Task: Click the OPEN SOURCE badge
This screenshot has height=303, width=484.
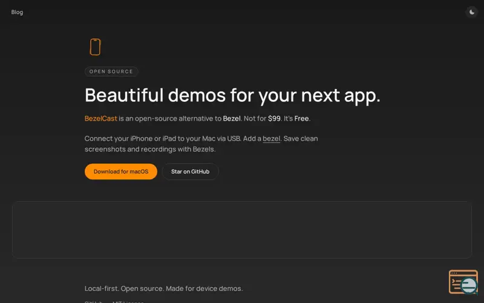Action: click(x=111, y=72)
